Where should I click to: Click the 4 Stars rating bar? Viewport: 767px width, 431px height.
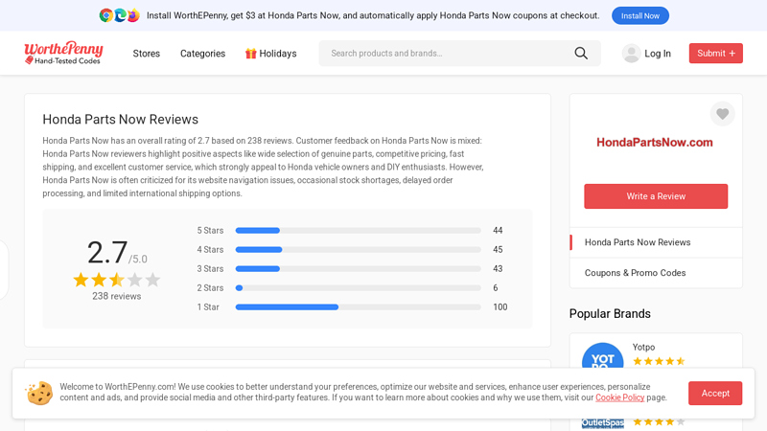point(358,250)
